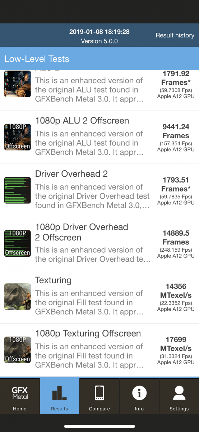Viewport: 199px width, 432px height.
Task: Open the Driver Overhead 2 test title
Action: click(71, 174)
